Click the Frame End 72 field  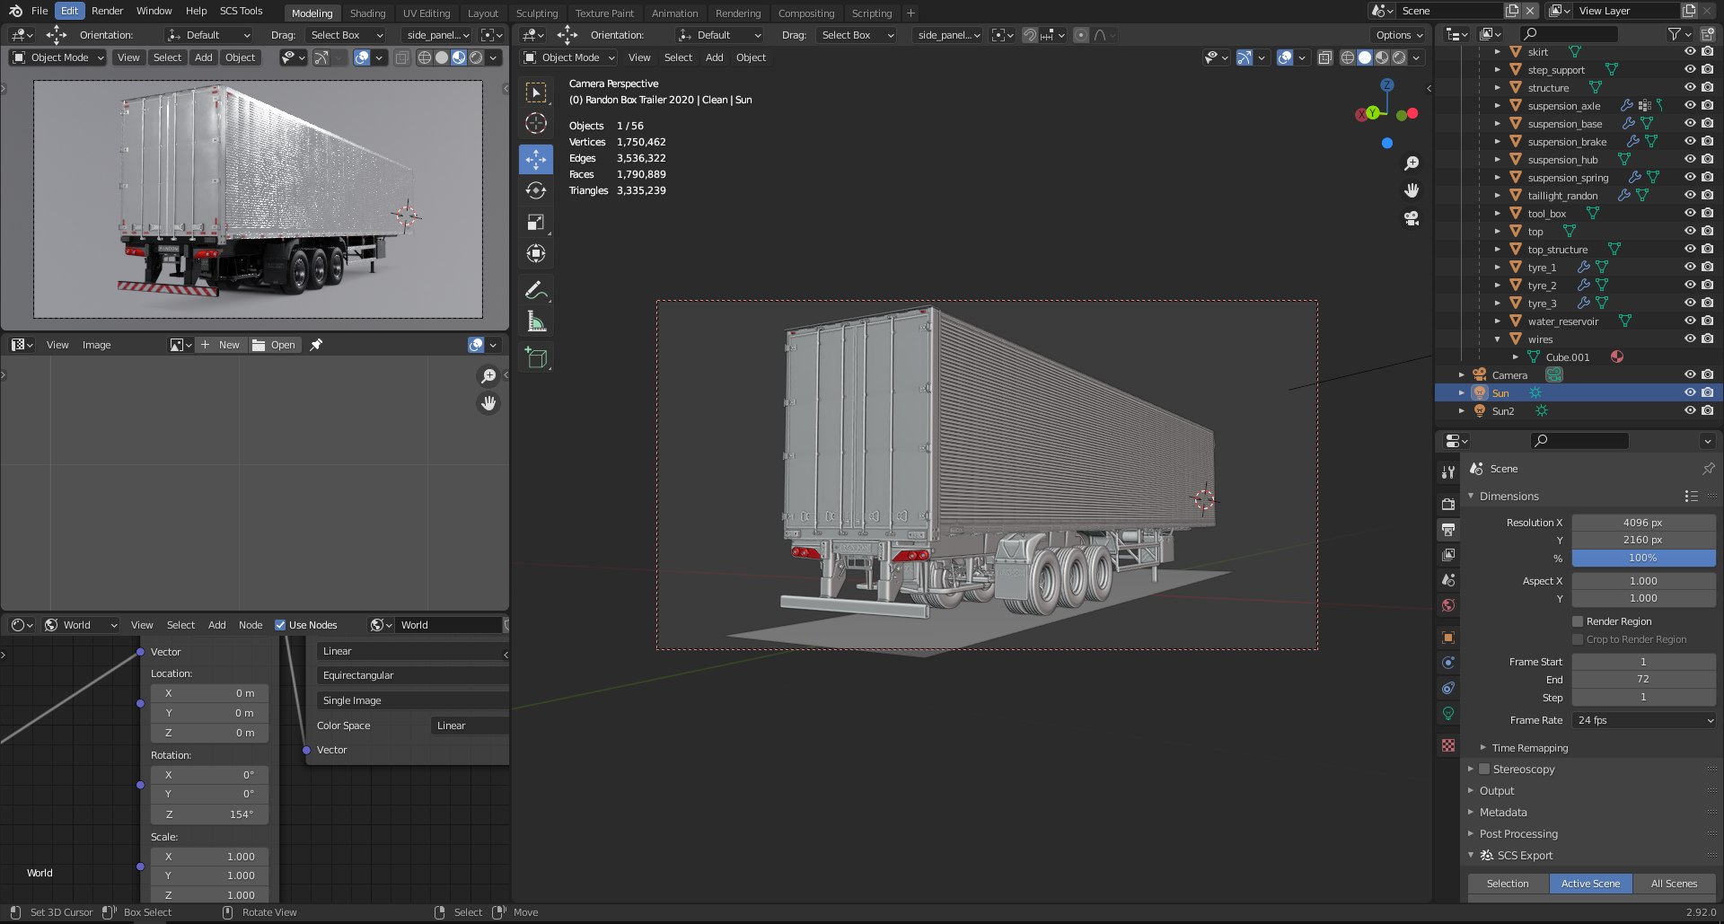tap(1643, 679)
